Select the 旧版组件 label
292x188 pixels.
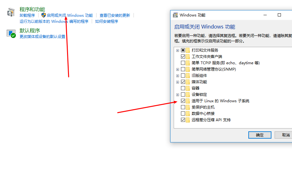click(199, 76)
